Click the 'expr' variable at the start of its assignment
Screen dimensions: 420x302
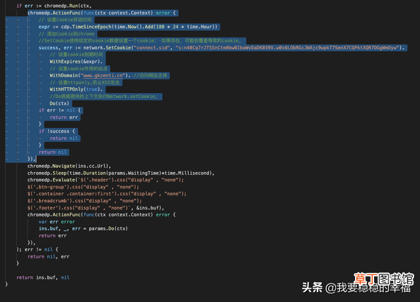point(44,27)
